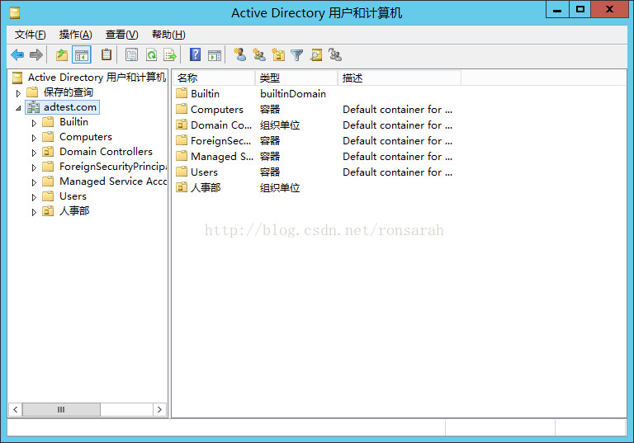Click the right arrow of tree scrollbar
634x443 pixels.
tap(159, 409)
